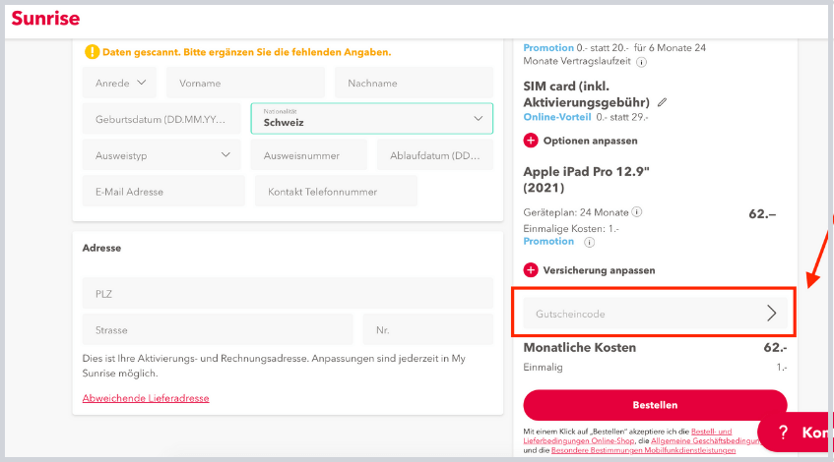Click the Monatliche Kosten label
The image size is (834, 462).
click(580, 347)
